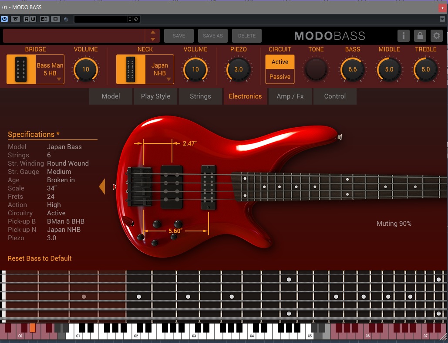This screenshot has height=343, width=448.
Task: Adjust the neck VOLUME knob
Action: (195, 69)
